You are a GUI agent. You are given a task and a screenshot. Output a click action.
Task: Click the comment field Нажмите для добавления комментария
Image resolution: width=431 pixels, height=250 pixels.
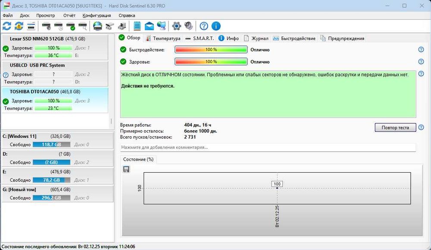pos(268,147)
